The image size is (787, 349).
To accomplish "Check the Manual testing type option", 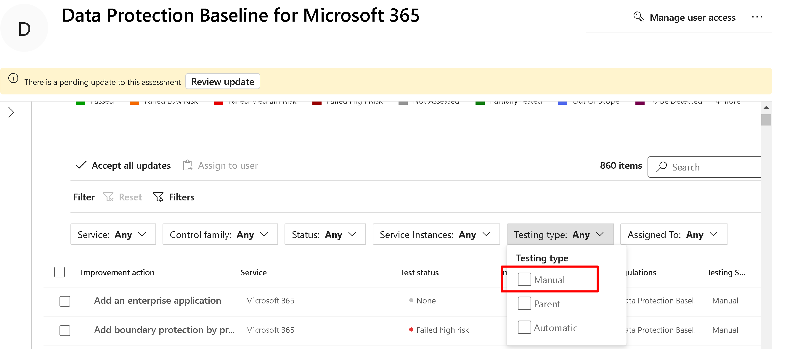I will tap(524, 279).
